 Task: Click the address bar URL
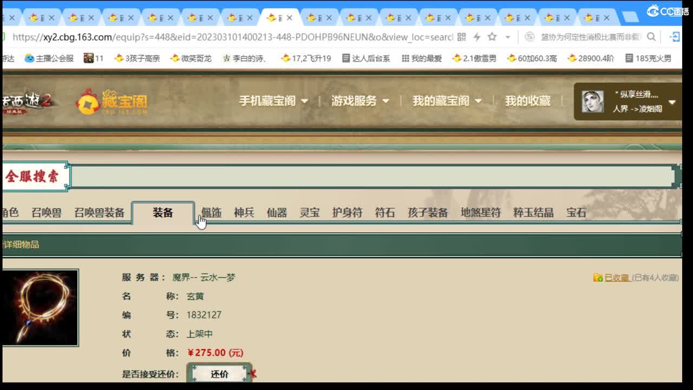(x=233, y=37)
